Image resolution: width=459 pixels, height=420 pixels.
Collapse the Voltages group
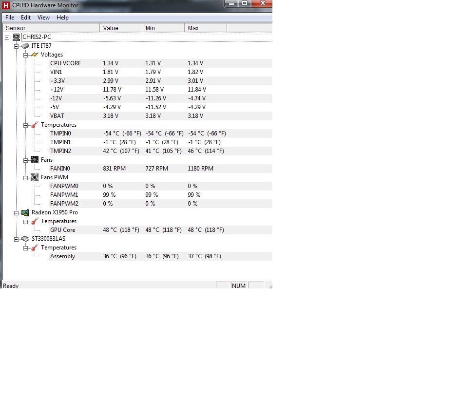(x=25, y=55)
